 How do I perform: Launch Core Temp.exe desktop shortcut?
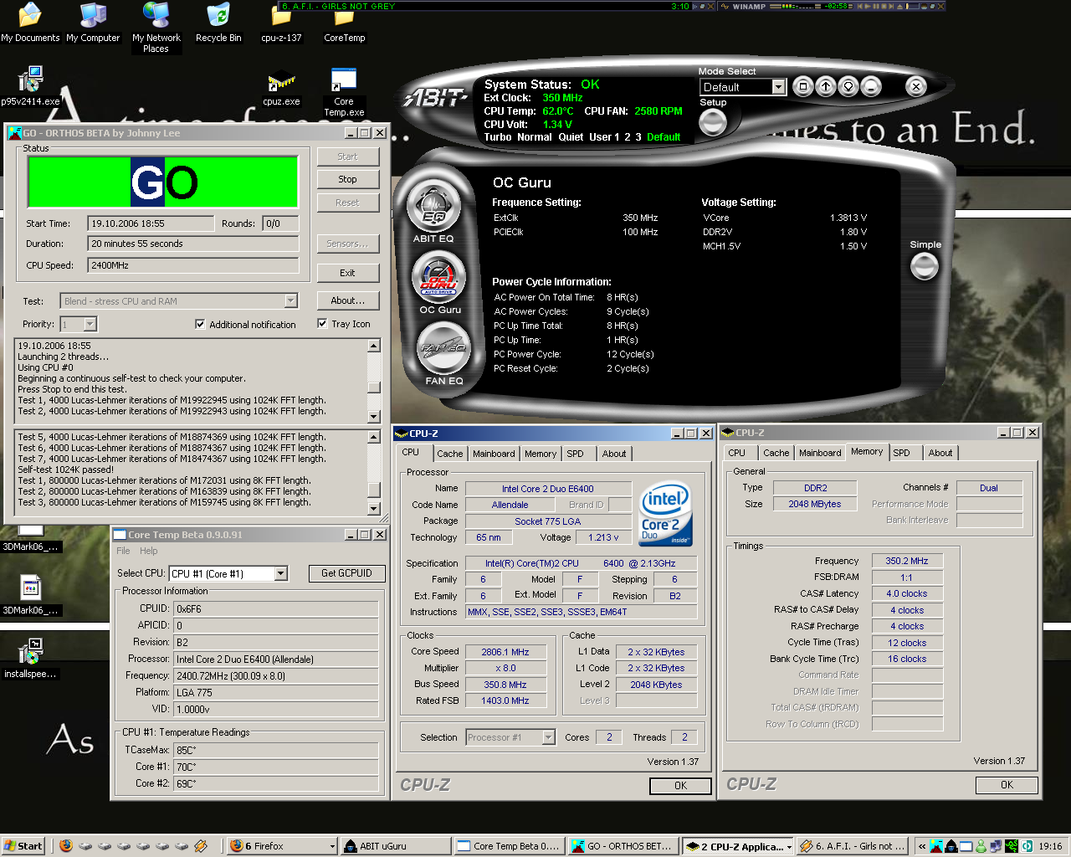[x=344, y=92]
